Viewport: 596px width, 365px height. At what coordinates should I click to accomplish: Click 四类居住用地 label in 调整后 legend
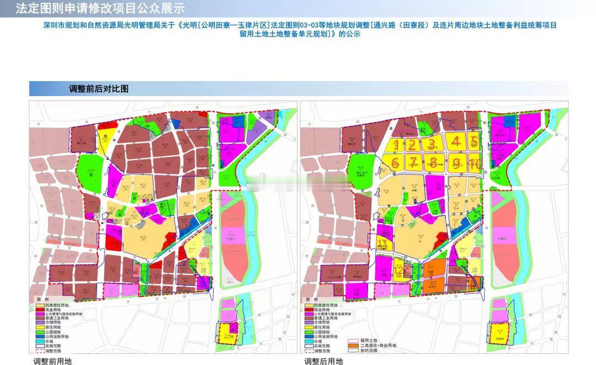pyautogui.click(x=326, y=305)
